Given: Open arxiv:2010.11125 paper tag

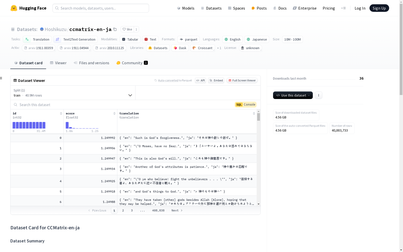Looking at the screenshot, I should [x=110, y=48].
